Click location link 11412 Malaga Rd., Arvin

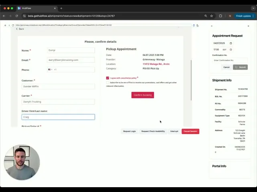[x=156, y=64]
